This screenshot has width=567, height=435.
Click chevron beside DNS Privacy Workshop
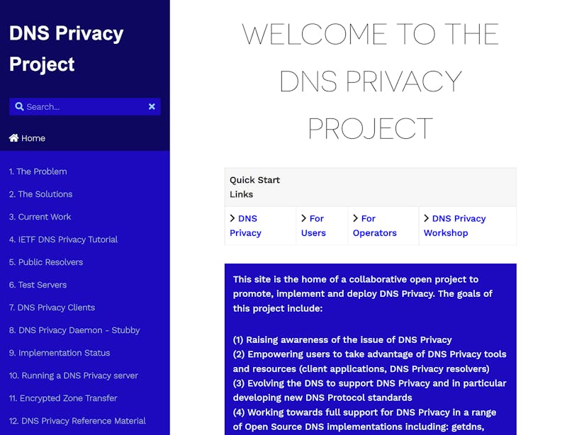(x=427, y=218)
